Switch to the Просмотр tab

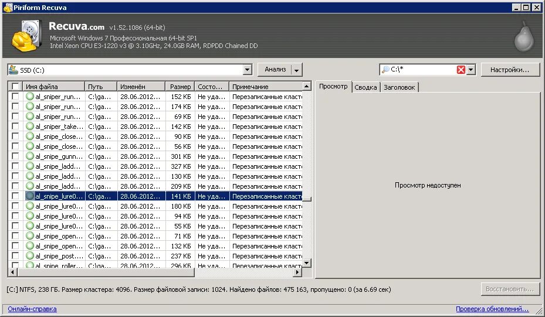pos(333,87)
